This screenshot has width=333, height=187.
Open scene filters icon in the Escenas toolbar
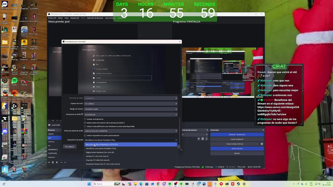pyautogui.click(x=57, y=162)
